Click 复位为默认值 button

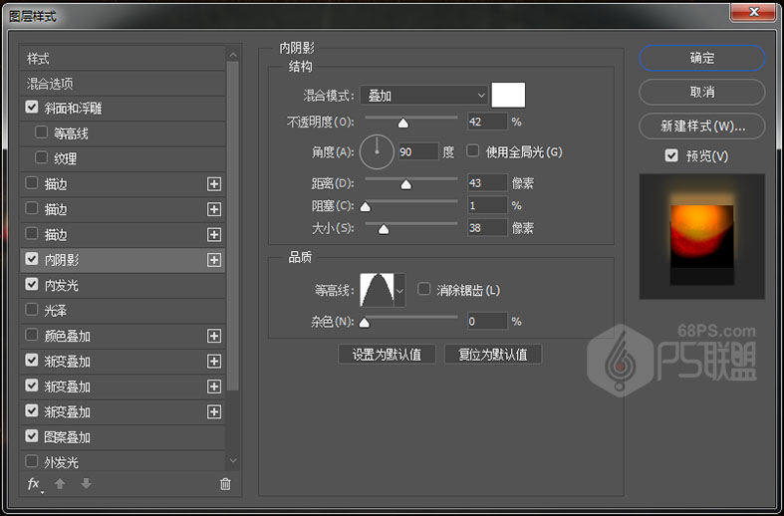[493, 355]
